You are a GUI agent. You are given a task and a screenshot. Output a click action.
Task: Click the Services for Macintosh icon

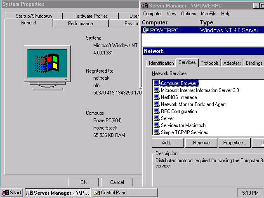click(x=157, y=125)
